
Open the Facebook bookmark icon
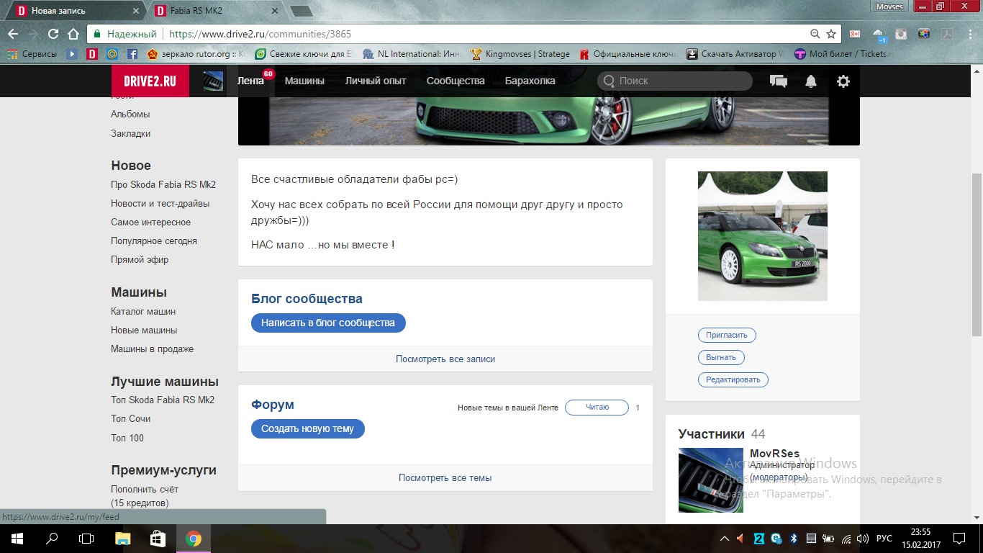tap(132, 54)
